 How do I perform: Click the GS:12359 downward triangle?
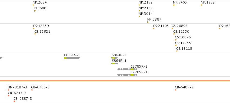click(x=34, y=28)
